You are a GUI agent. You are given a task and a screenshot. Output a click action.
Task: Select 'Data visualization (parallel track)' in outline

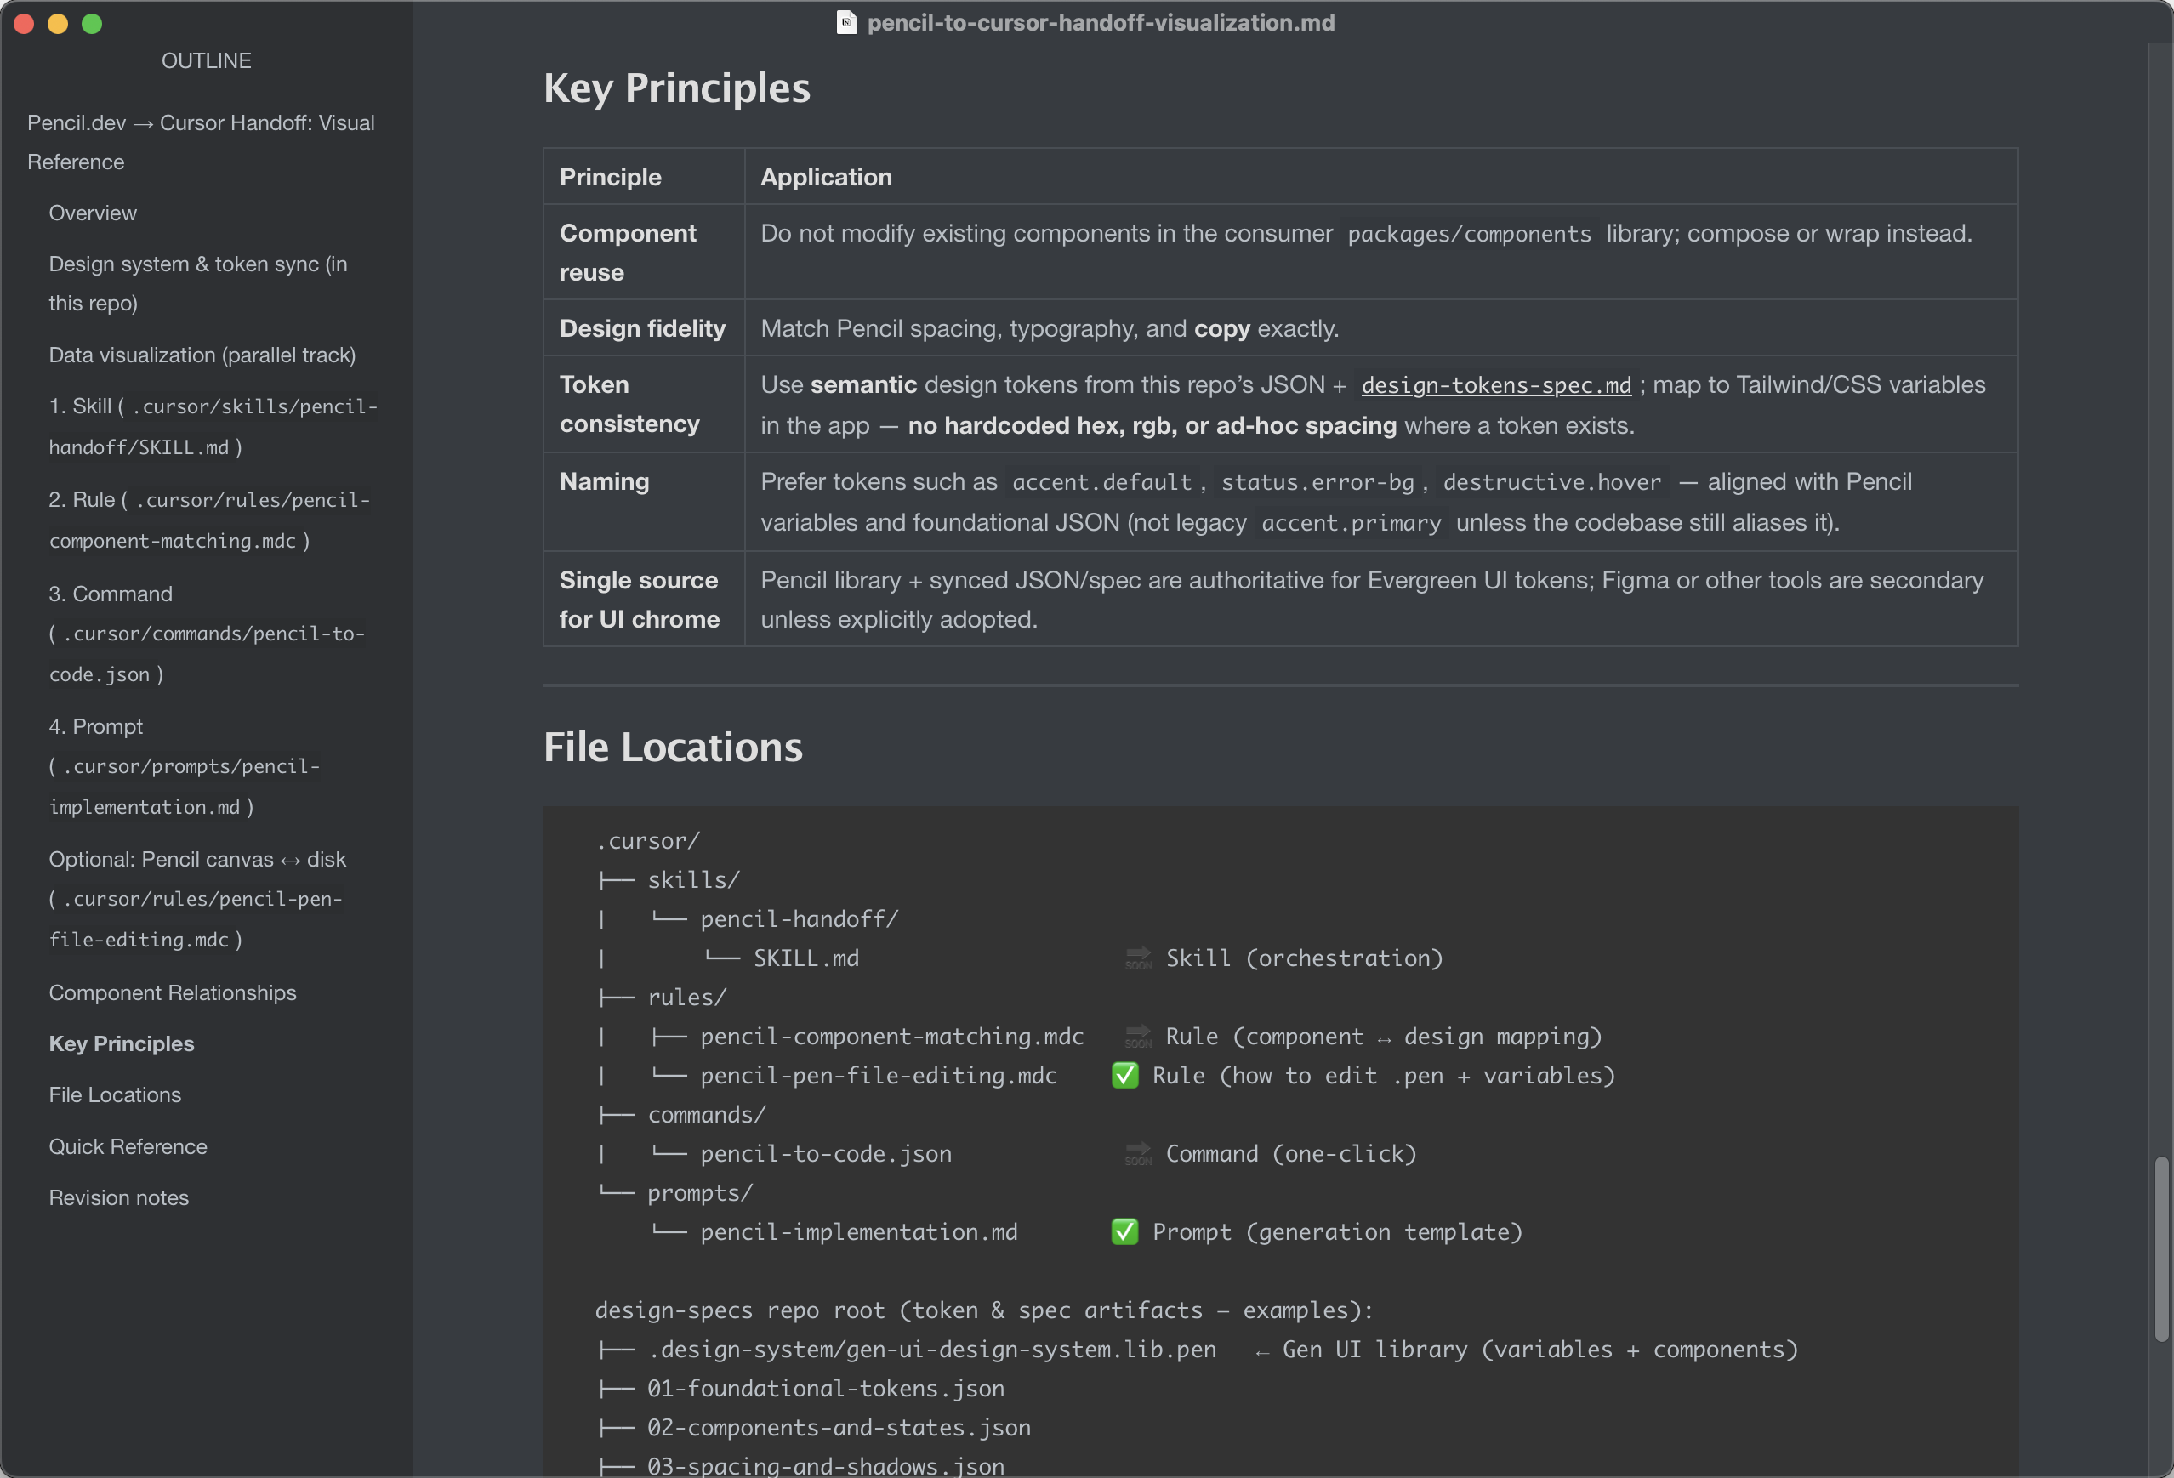(202, 355)
